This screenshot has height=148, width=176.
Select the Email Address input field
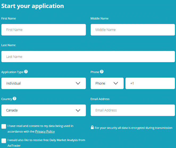133,110
